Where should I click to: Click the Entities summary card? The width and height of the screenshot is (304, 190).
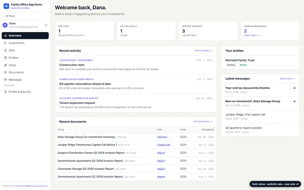click(84, 31)
